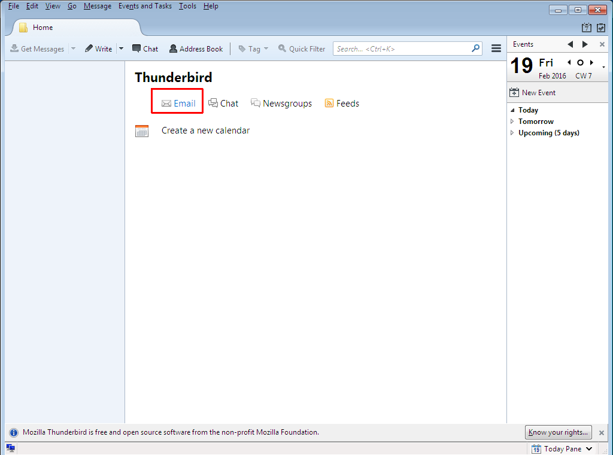
Task: Toggle the Quick Filter bar
Action: pyautogui.click(x=302, y=49)
